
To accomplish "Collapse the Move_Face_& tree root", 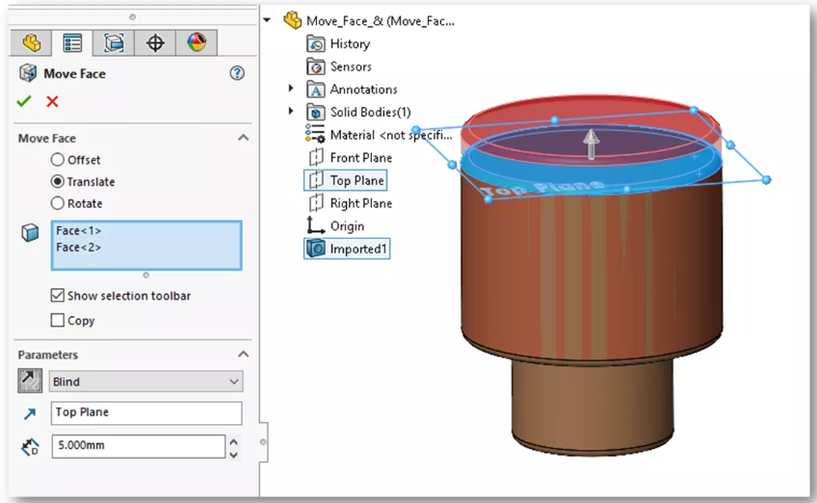I will tap(267, 20).
